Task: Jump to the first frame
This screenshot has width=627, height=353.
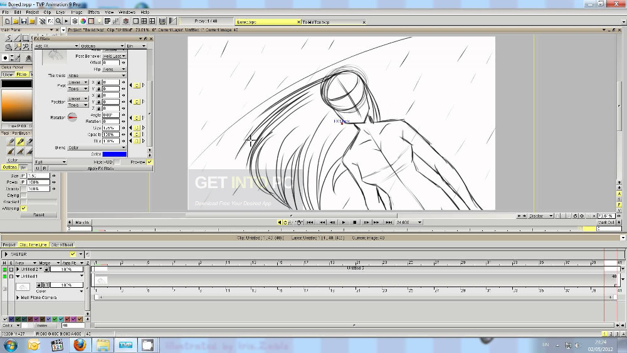Action: [x=310, y=223]
